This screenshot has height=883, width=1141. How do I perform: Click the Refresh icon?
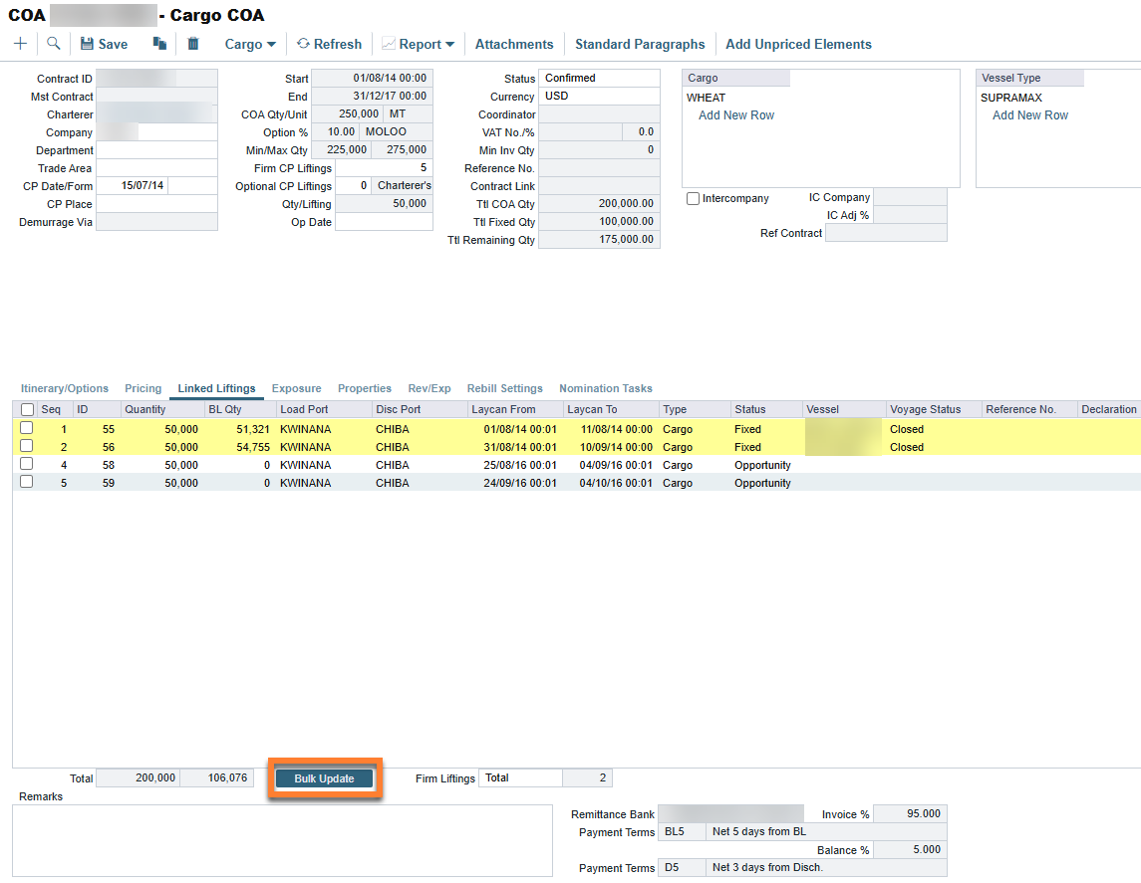click(303, 44)
